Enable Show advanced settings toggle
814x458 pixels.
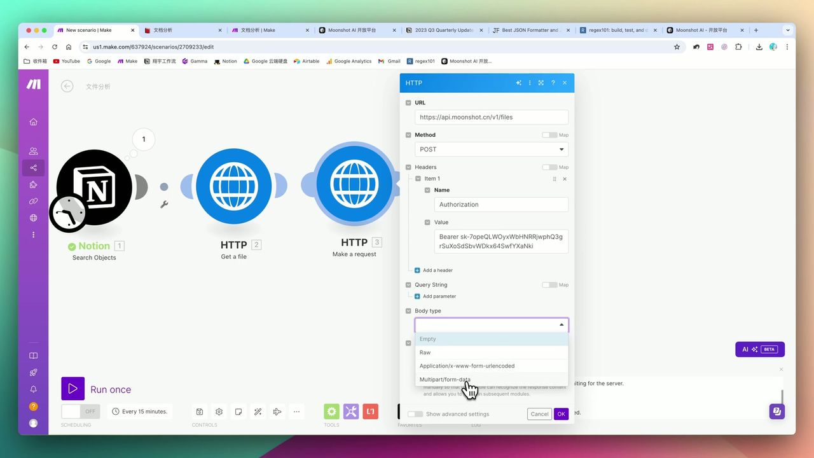(415, 414)
